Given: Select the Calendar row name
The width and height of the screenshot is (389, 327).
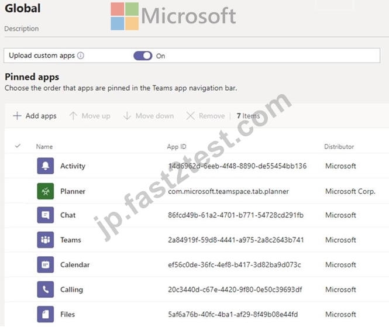Looking at the screenshot, I should click(75, 265).
